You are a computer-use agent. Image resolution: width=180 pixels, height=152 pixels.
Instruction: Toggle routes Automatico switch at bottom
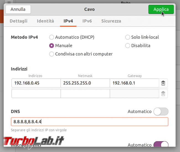coord(161,145)
